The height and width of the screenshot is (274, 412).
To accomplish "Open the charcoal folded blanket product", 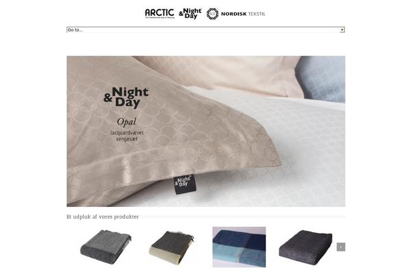I will [x=306, y=247].
